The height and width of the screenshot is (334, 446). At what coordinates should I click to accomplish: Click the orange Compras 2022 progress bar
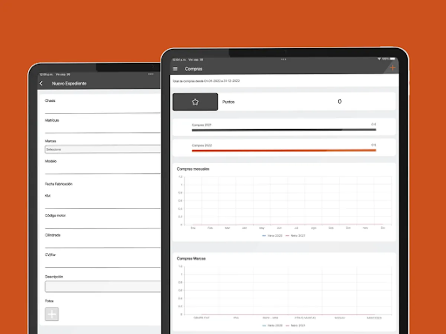pyautogui.click(x=284, y=150)
